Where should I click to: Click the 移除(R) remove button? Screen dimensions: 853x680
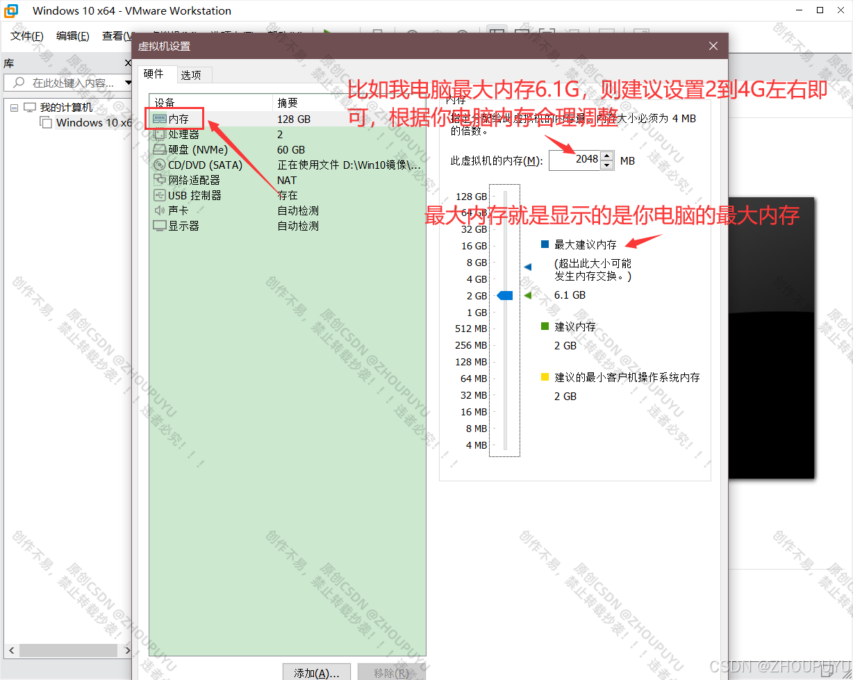[392, 673]
